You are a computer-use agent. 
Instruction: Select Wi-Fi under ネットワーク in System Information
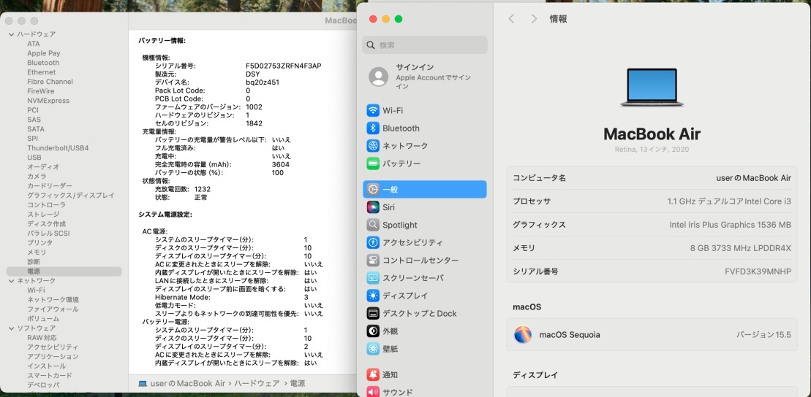(x=36, y=290)
